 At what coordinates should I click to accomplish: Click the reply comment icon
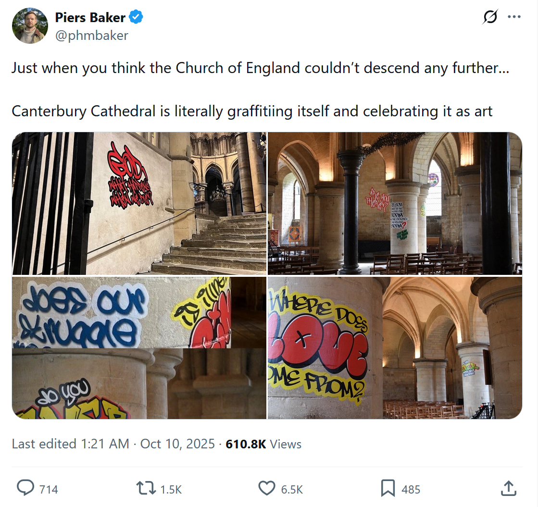[x=25, y=488]
